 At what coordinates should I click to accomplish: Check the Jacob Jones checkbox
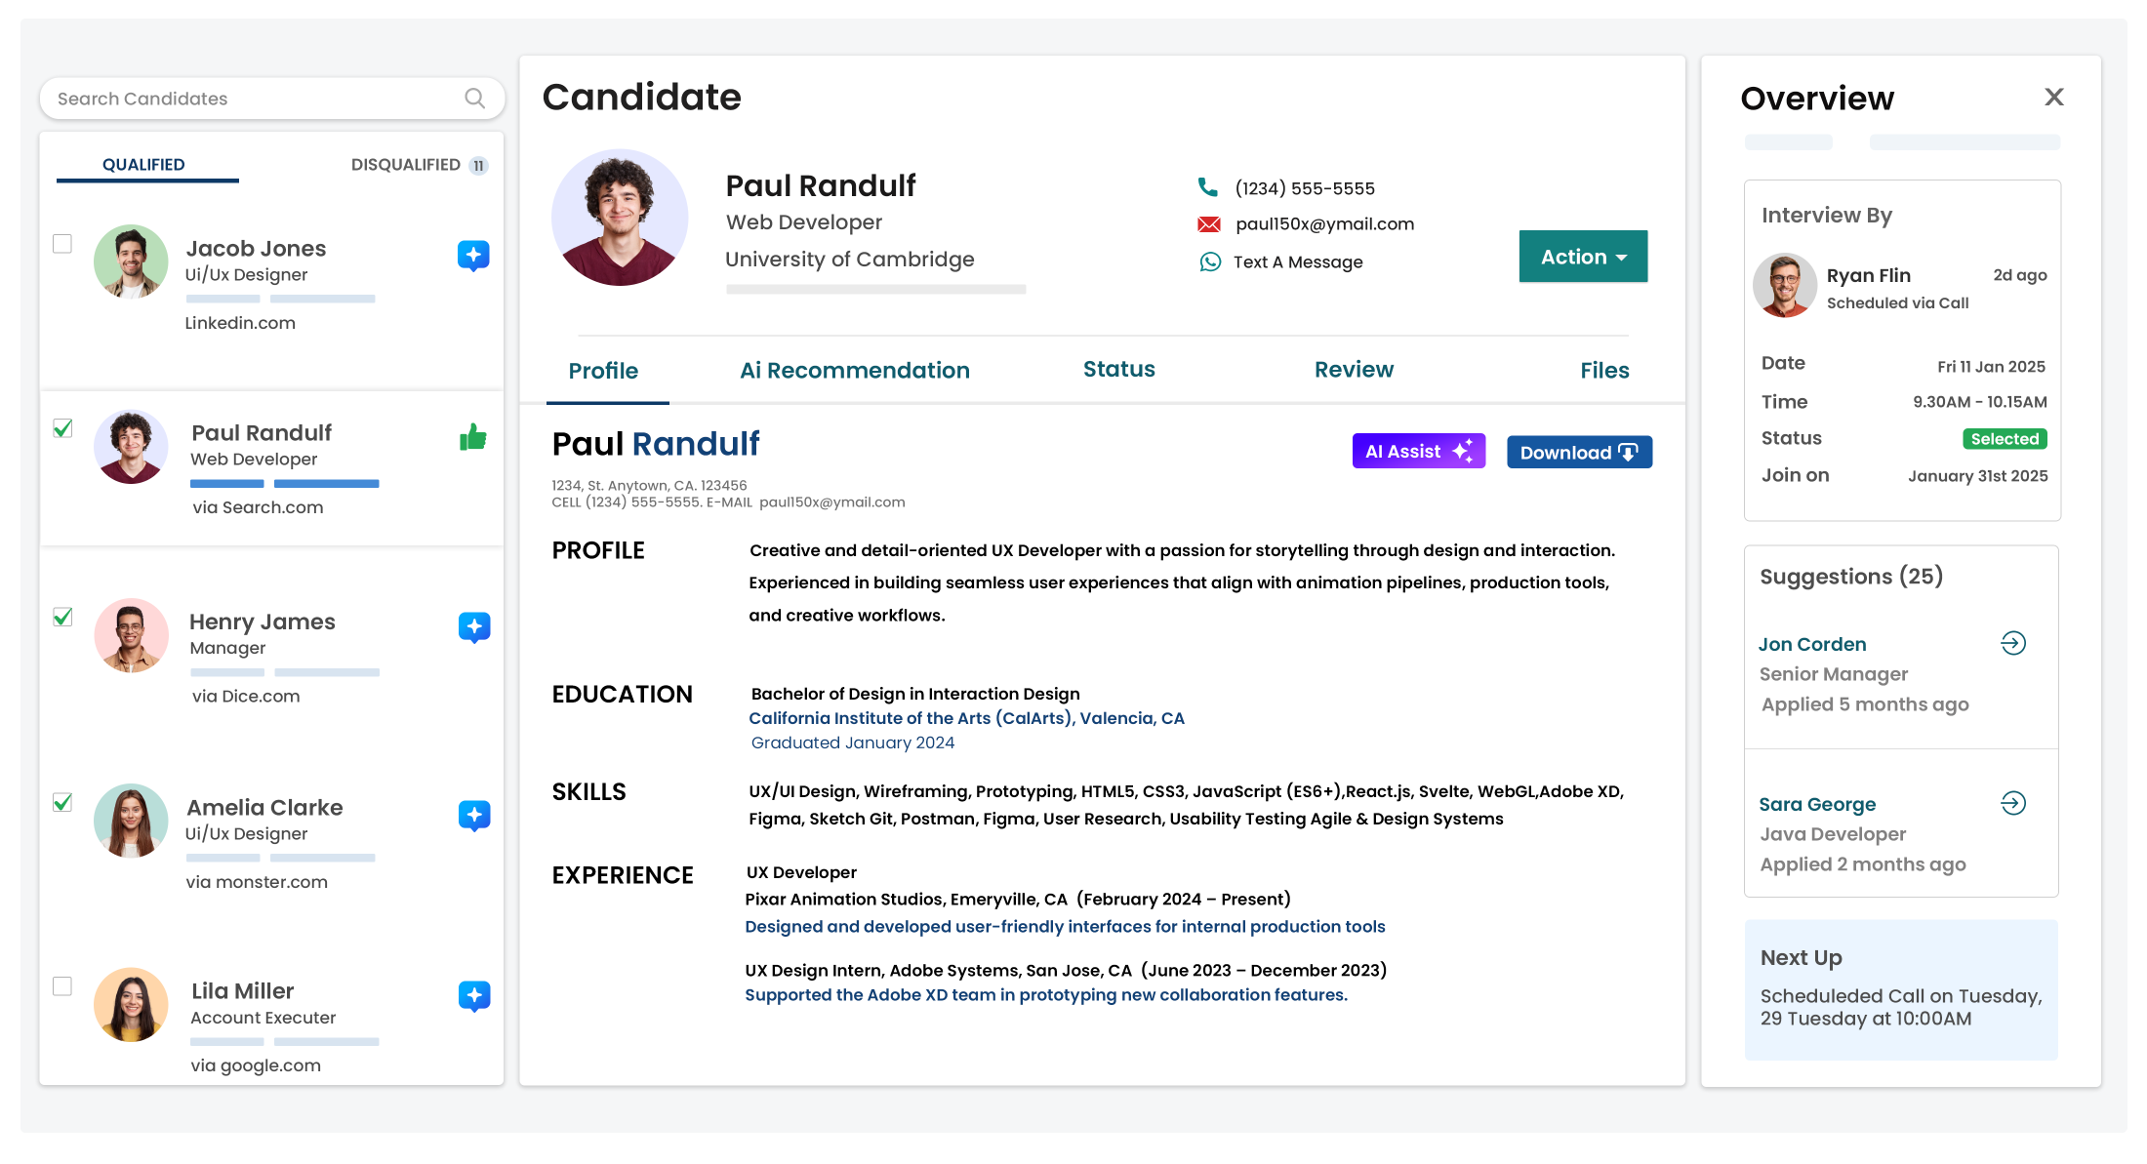click(62, 244)
